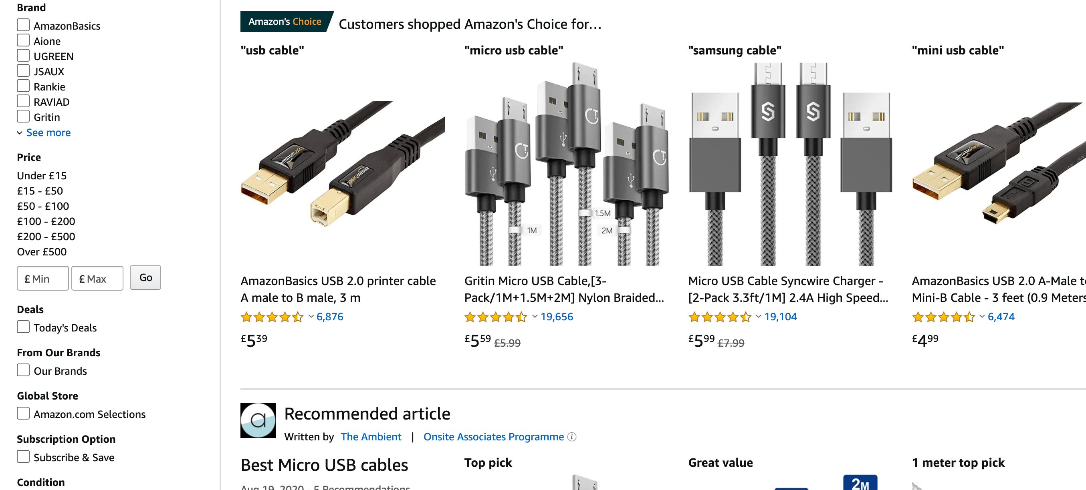
Task: Click The Ambient author logo icon
Action: (258, 420)
